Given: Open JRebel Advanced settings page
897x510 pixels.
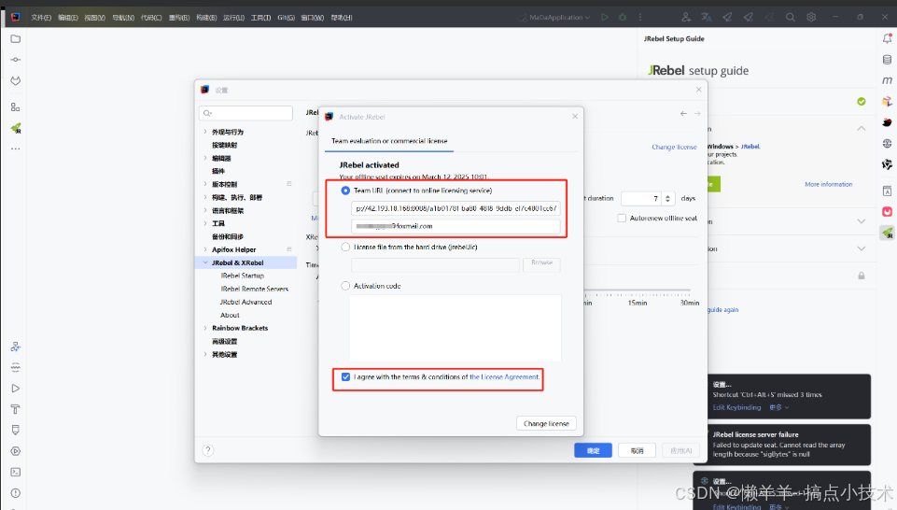Looking at the screenshot, I should [246, 303].
